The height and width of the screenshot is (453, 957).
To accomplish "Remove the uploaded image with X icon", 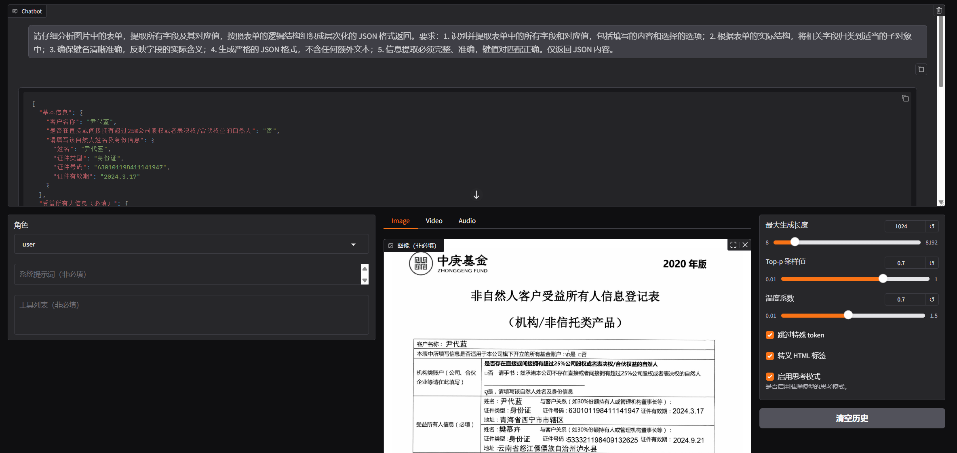I will (745, 245).
